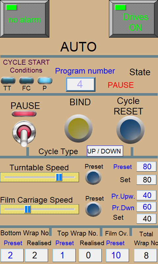
Task: Click the FC cycle start condition indicator
Action: point(26,81)
